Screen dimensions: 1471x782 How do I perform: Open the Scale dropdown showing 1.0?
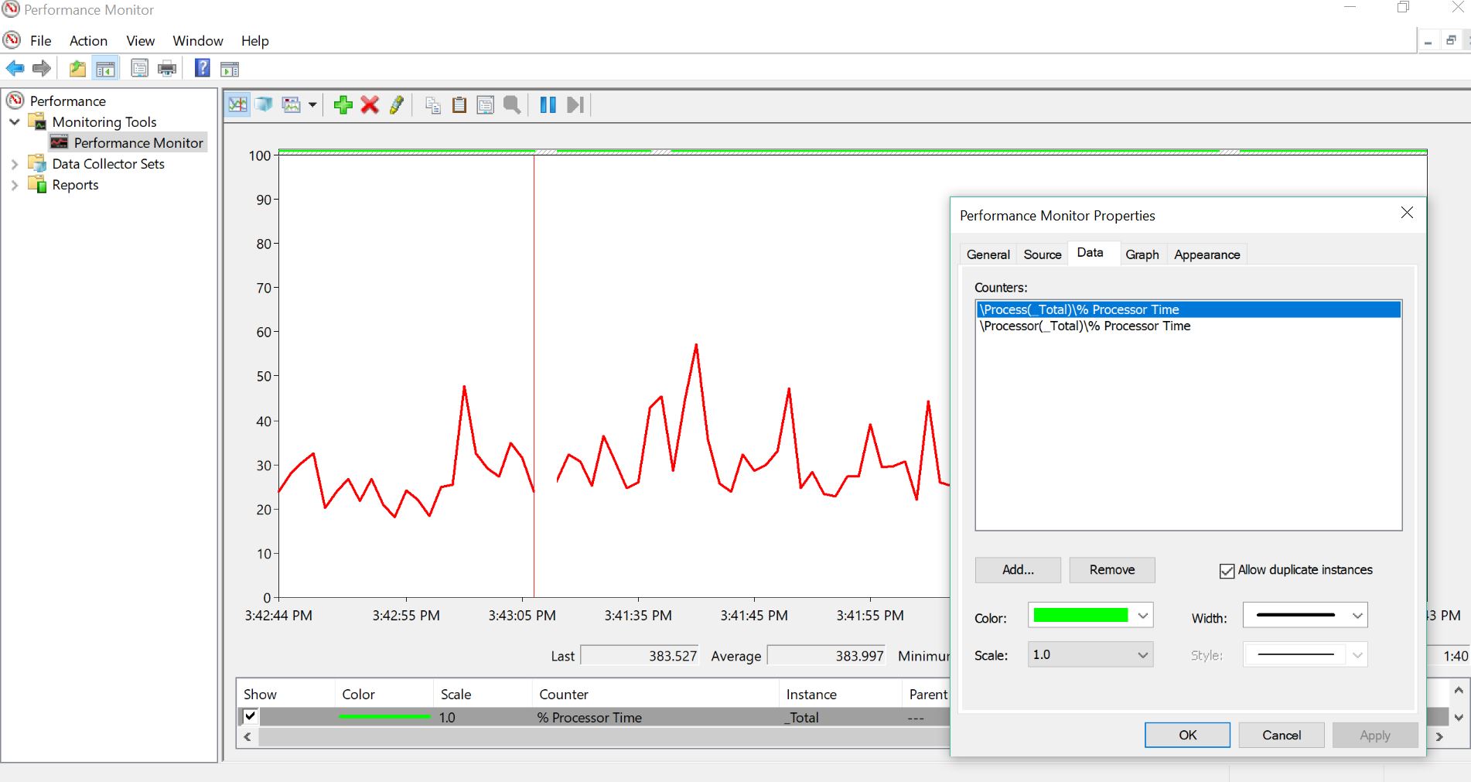[1142, 655]
